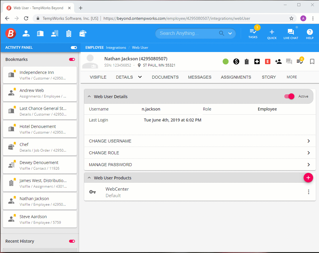Open a new browser tab
Screen dimensions: 319x253
[x=81, y=8]
